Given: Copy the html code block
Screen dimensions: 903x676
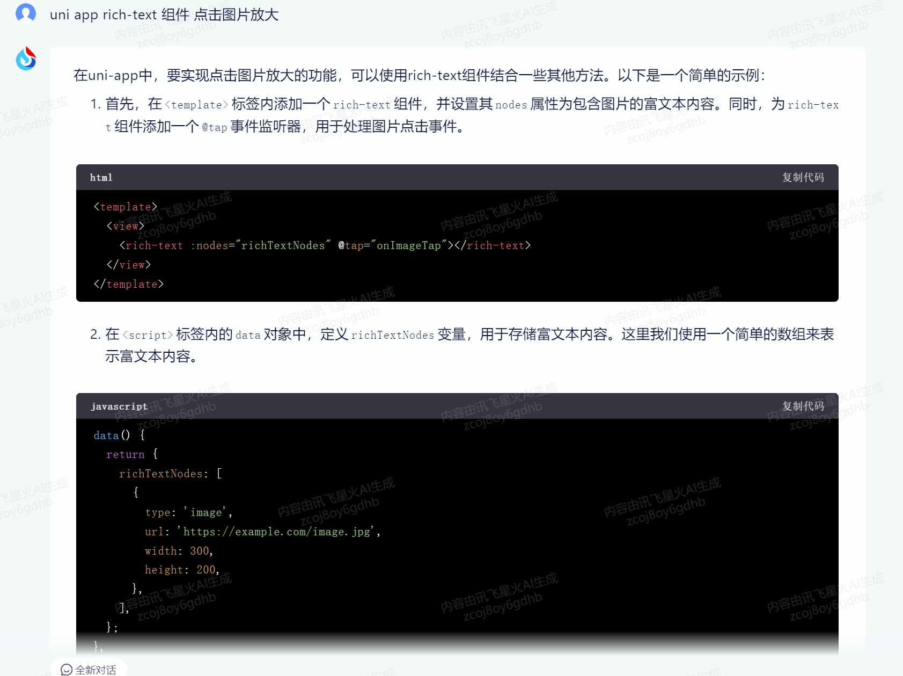Looking at the screenshot, I should 803,177.
